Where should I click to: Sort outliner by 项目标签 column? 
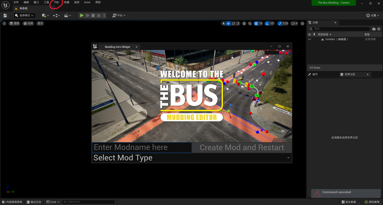click(x=324, y=34)
